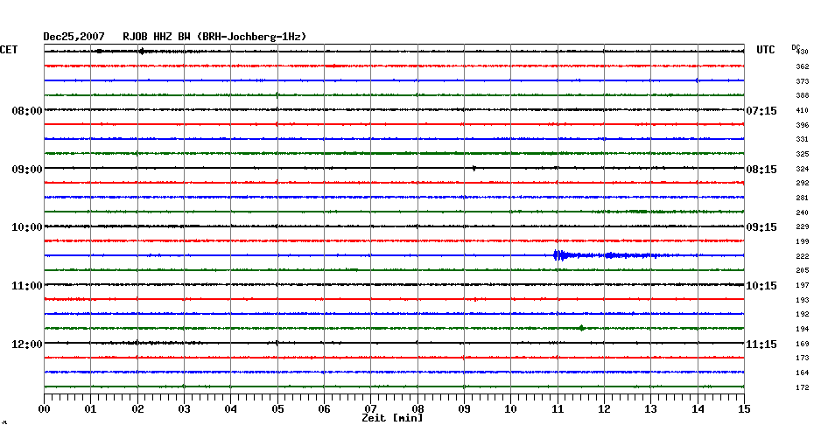814x432 pixels.
Task: Select the "12:00" CET time label
Action: [27, 345]
